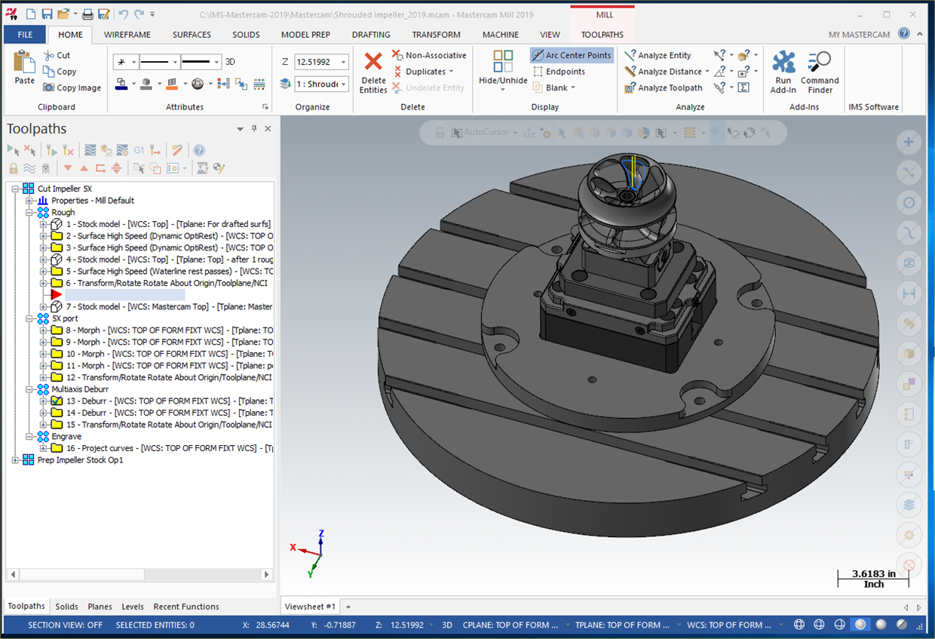Toggle SECTION VIEW in status bar
The height and width of the screenshot is (639, 935).
tap(66, 625)
